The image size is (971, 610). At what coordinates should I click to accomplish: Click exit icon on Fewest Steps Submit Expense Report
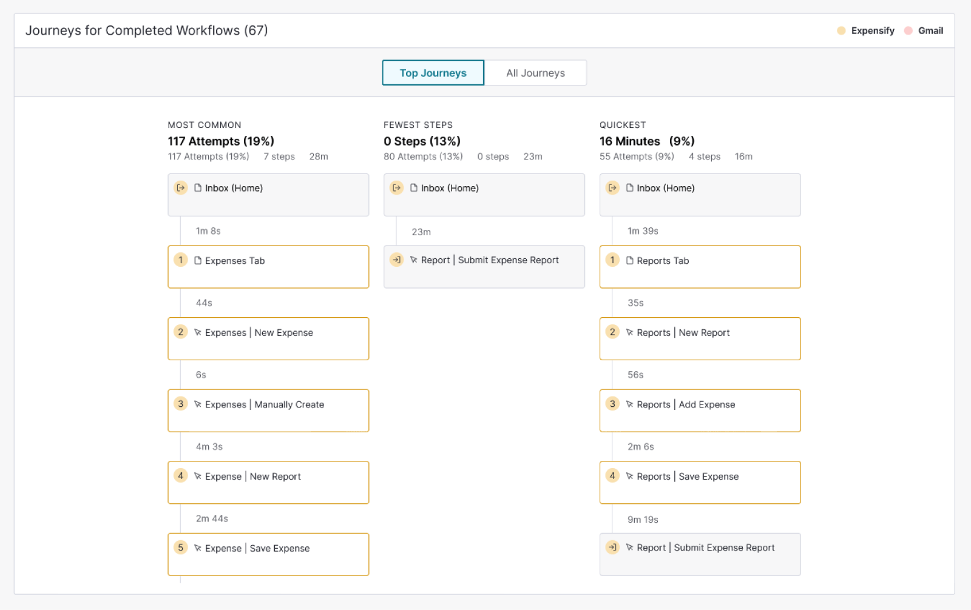(397, 260)
